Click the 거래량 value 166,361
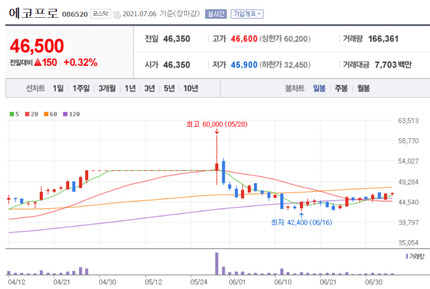This screenshot has height=289, width=430. click(x=383, y=39)
